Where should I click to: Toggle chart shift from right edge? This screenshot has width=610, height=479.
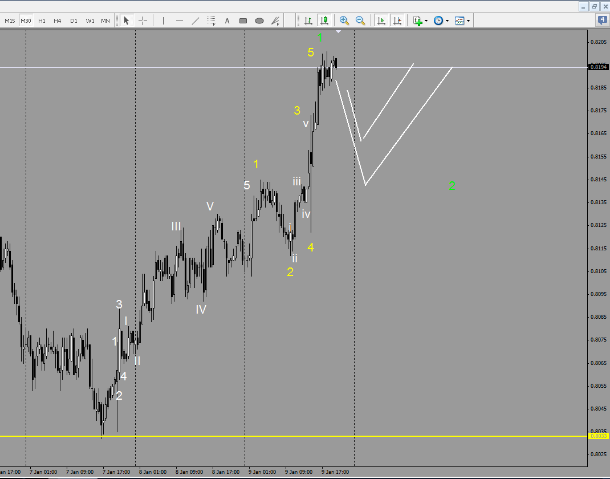click(x=397, y=21)
